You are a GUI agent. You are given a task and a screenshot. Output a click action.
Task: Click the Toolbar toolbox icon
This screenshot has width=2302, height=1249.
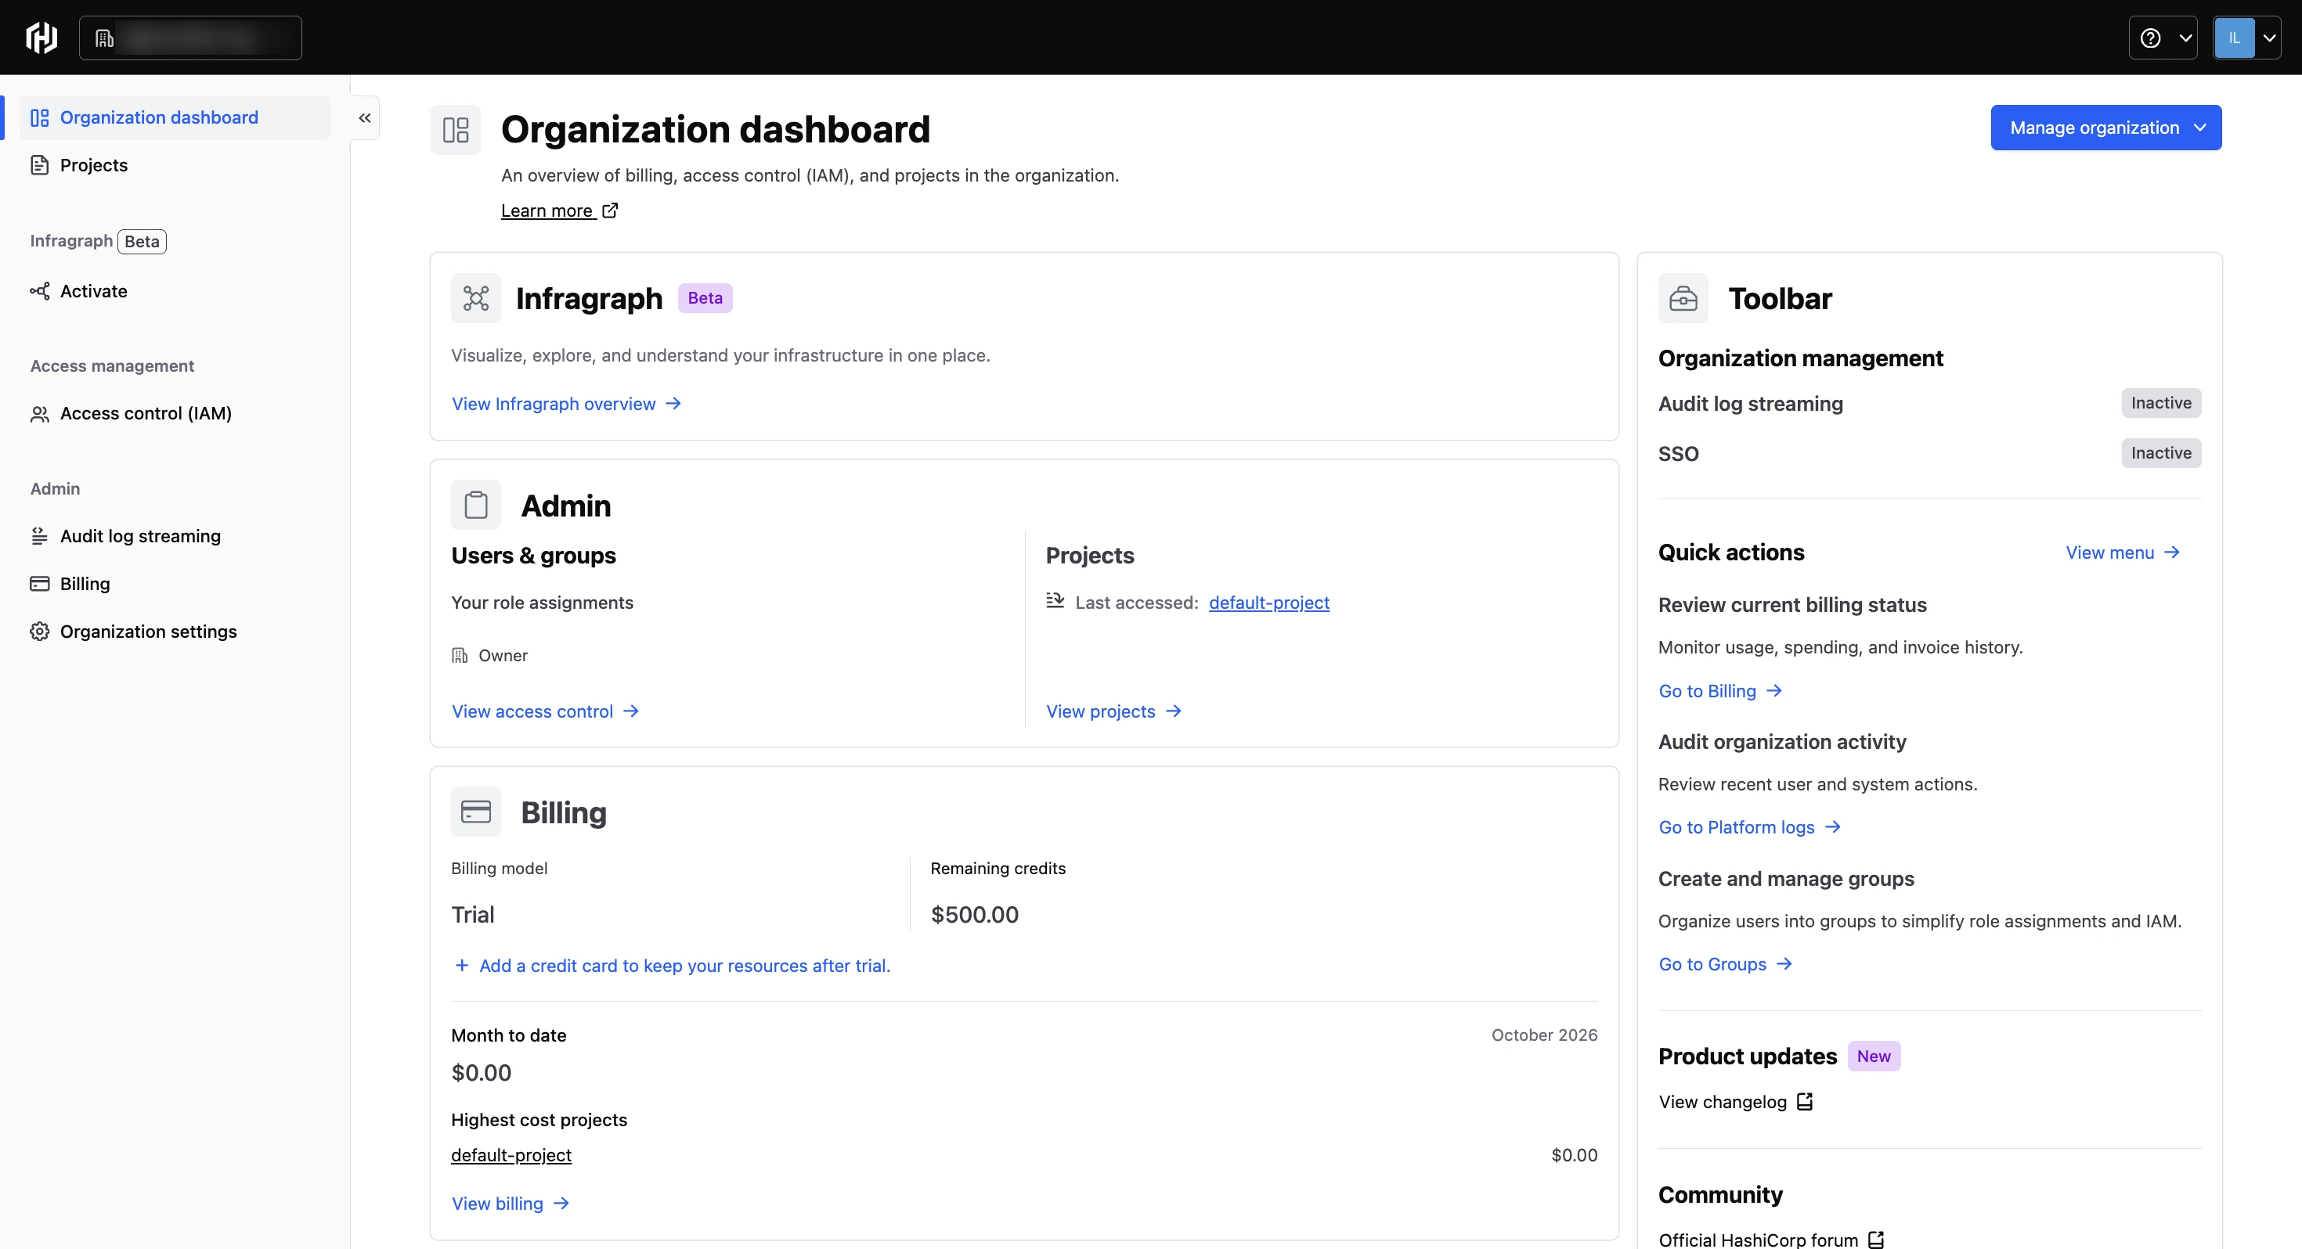[x=1683, y=298]
